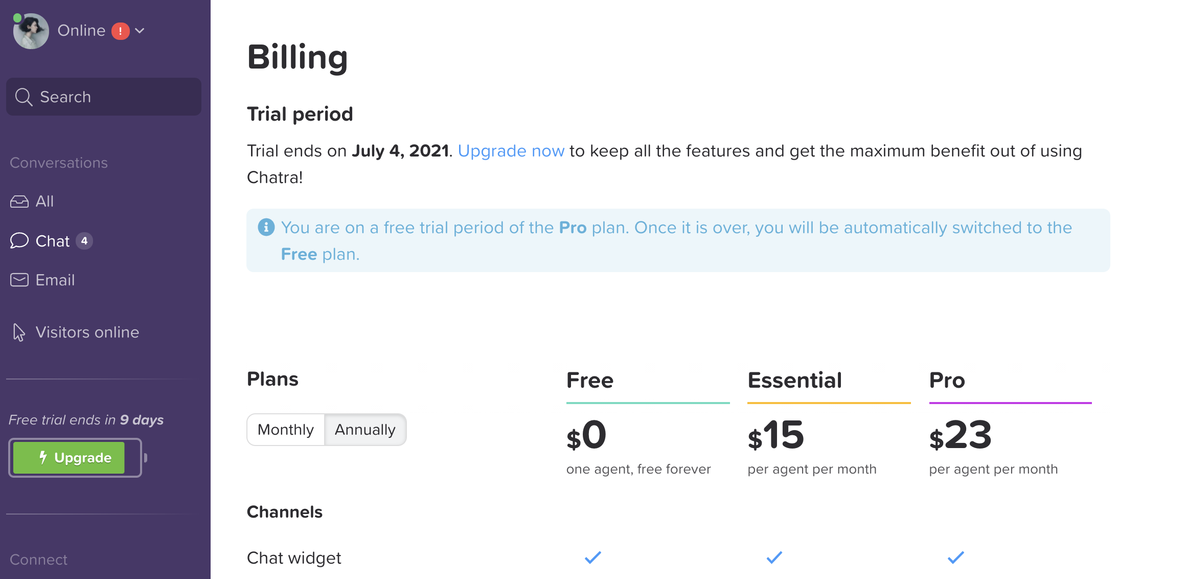Click the info icon in trial notice

pyautogui.click(x=266, y=227)
